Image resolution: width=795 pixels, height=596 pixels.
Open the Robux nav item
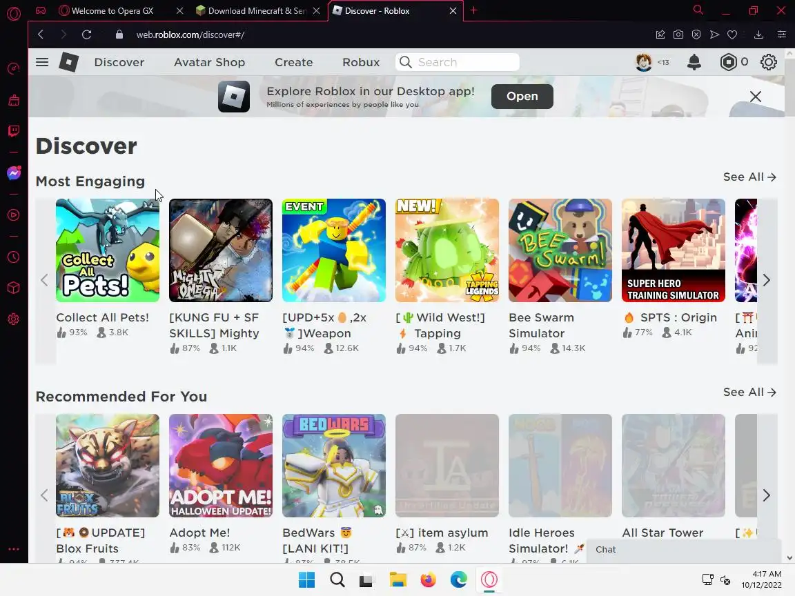361,62
